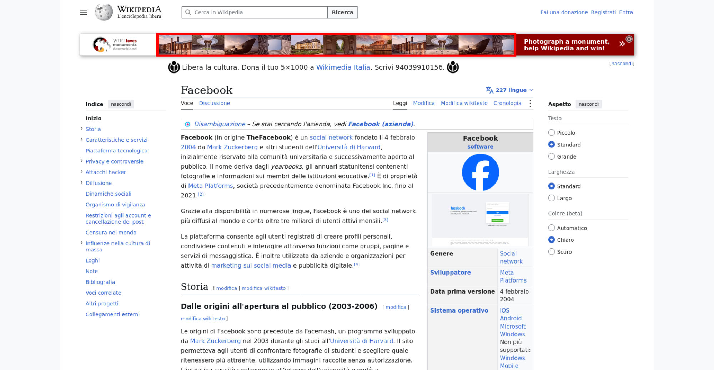Open the Cronologia tab
The height and width of the screenshot is (370, 714).
tap(507, 103)
